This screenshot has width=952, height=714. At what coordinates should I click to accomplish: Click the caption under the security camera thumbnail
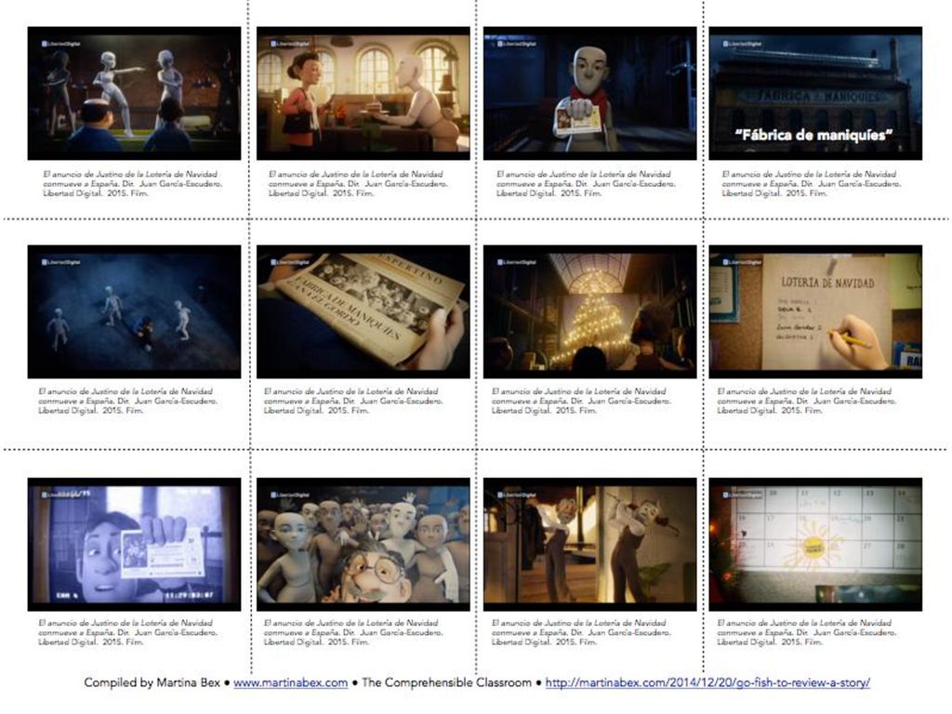tap(127, 632)
